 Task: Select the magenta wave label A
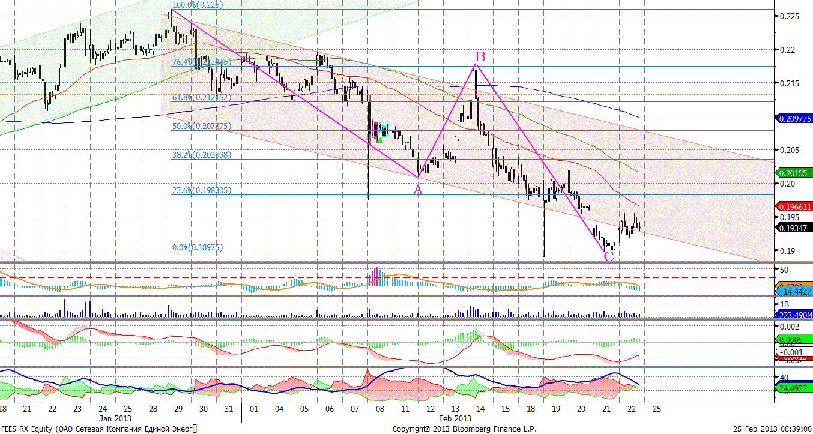[418, 190]
